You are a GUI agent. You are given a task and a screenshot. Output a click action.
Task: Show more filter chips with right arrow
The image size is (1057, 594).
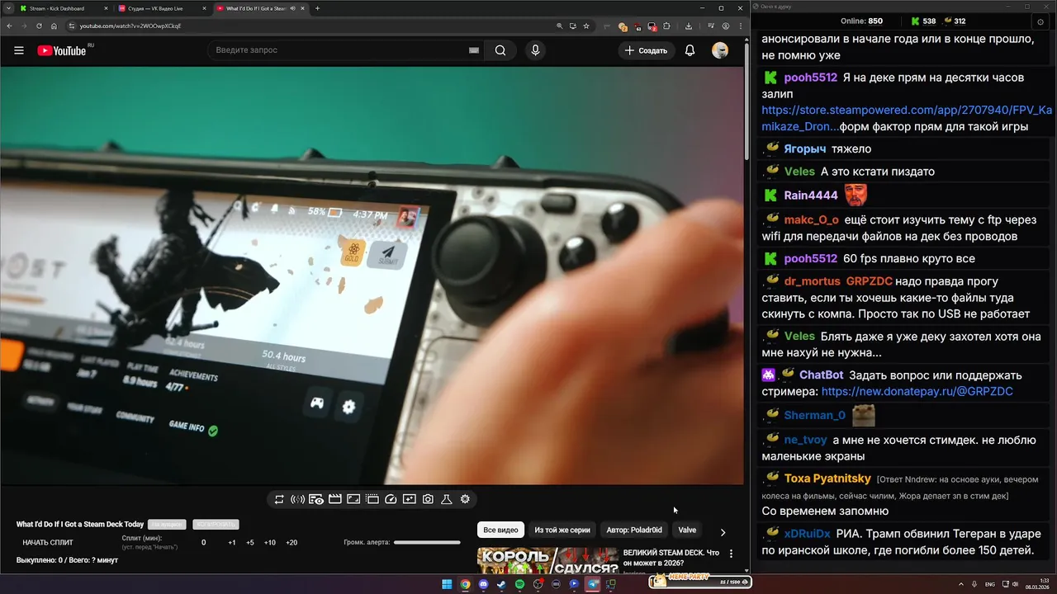pyautogui.click(x=723, y=532)
